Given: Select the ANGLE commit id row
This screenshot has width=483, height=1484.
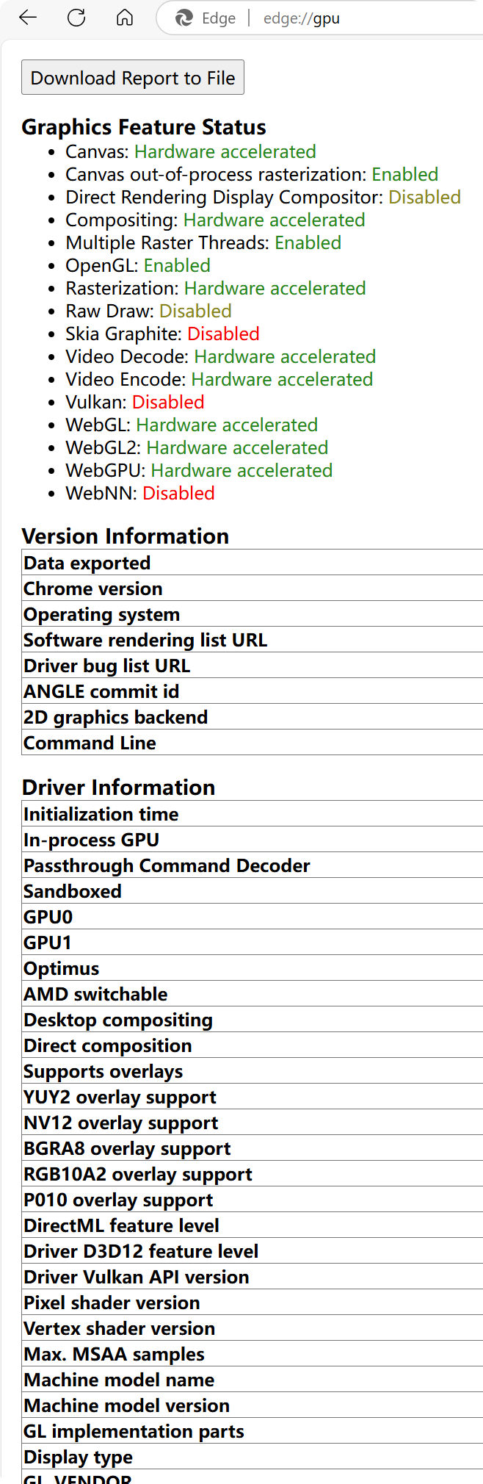Looking at the screenshot, I should 101,691.
